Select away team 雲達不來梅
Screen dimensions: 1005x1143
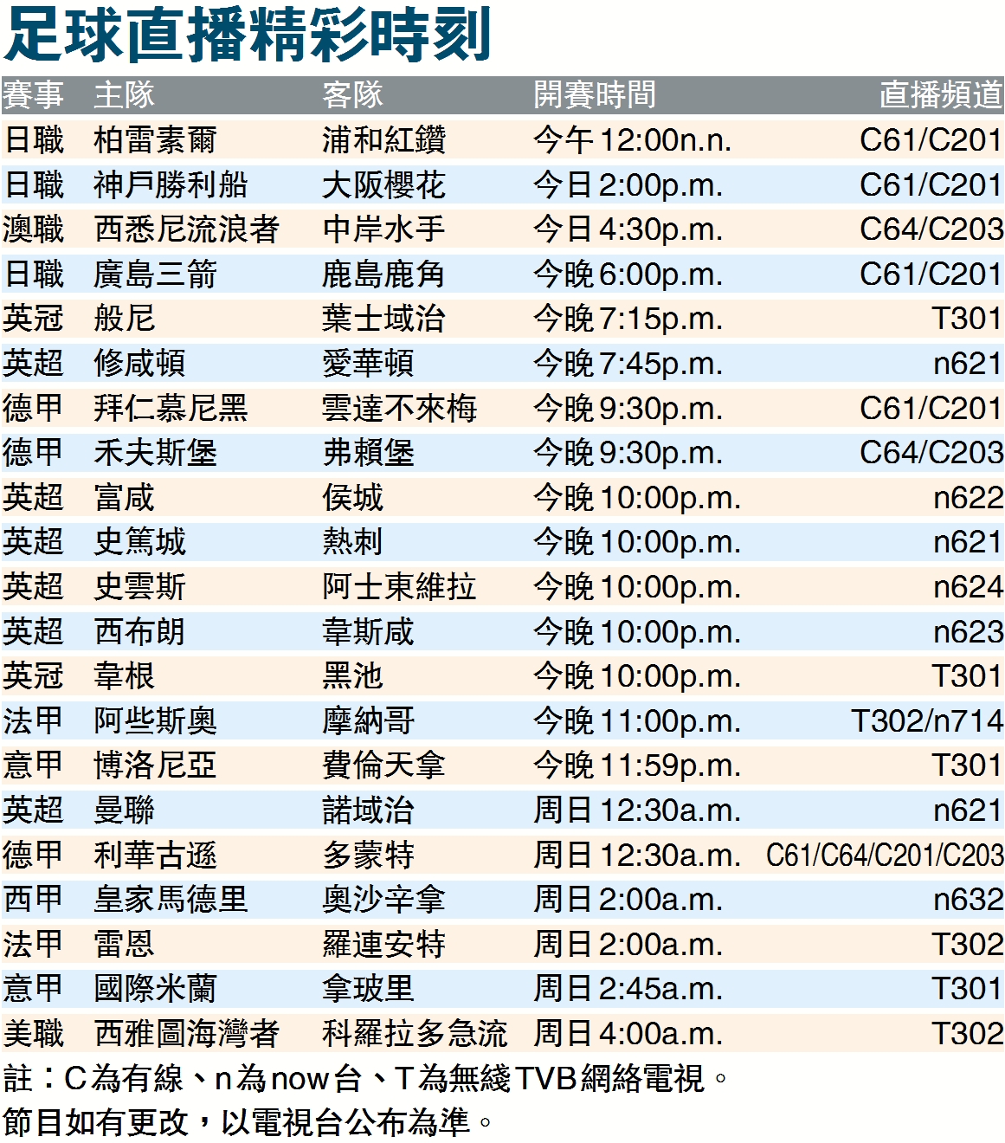pos(399,409)
